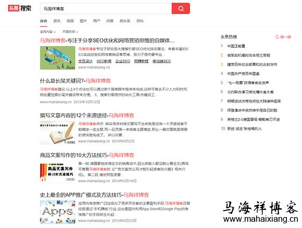Screen dimensions: 302x228
Task: Click the green illustration thumbnail of first result
Action: coord(58,58)
